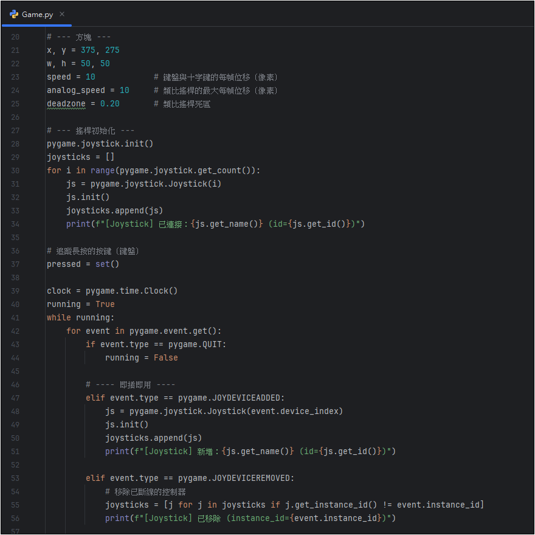
Task: Click the Python file icon on the tab
Action: click(x=14, y=14)
